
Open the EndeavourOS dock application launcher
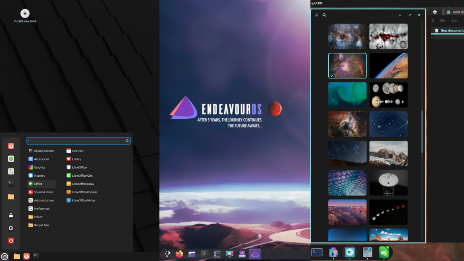(x=167, y=254)
